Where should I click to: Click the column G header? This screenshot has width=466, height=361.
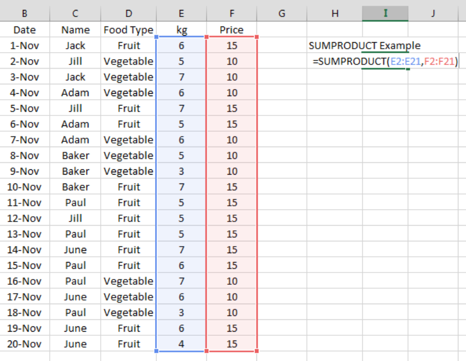[x=282, y=13]
